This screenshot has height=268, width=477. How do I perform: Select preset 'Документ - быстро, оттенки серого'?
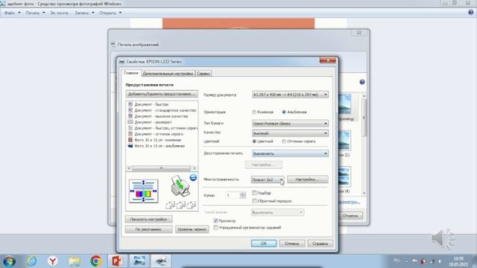(x=162, y=128)
